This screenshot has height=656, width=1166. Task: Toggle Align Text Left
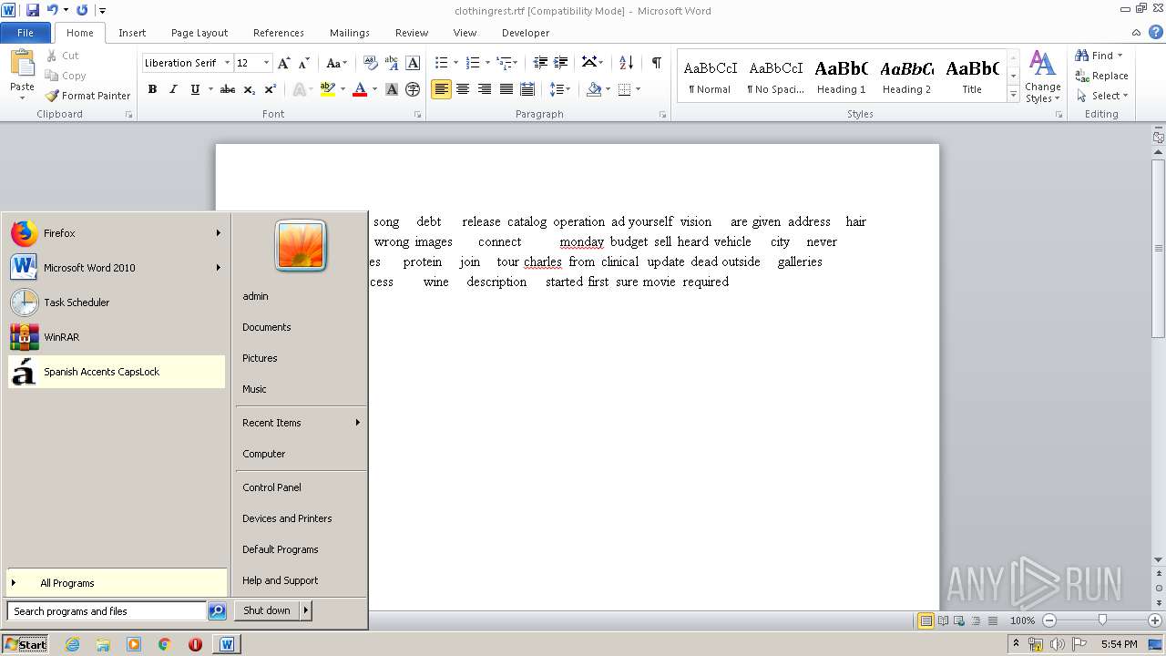pyautogui.click(x=441, y=89)
